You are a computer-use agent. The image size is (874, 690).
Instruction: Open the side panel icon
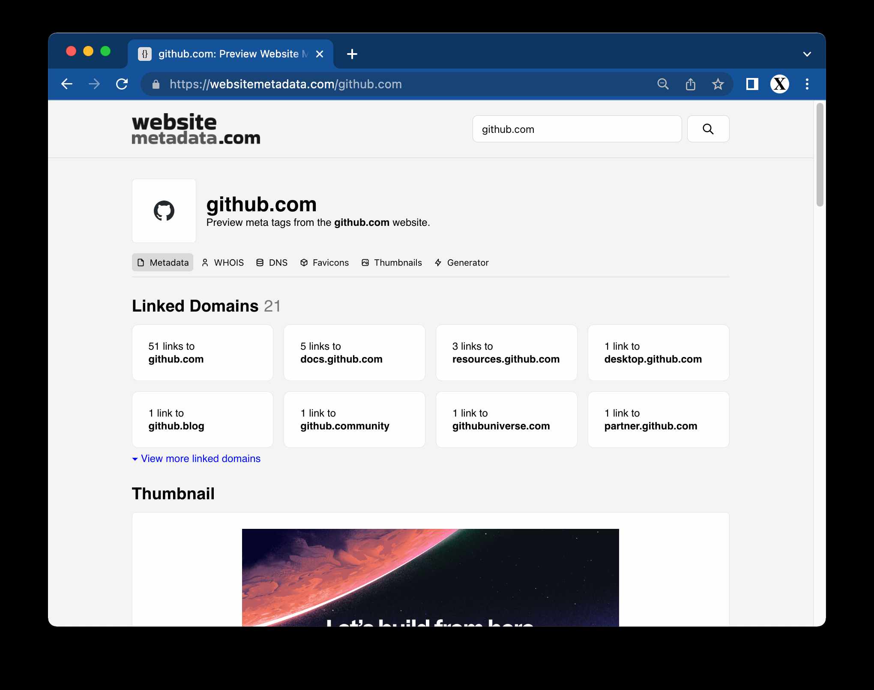coord(752,84)
